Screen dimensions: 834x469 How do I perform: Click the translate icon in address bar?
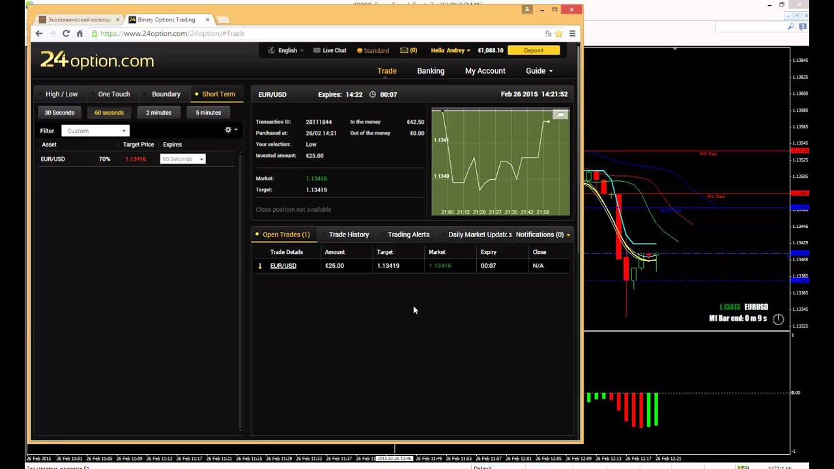548,33
